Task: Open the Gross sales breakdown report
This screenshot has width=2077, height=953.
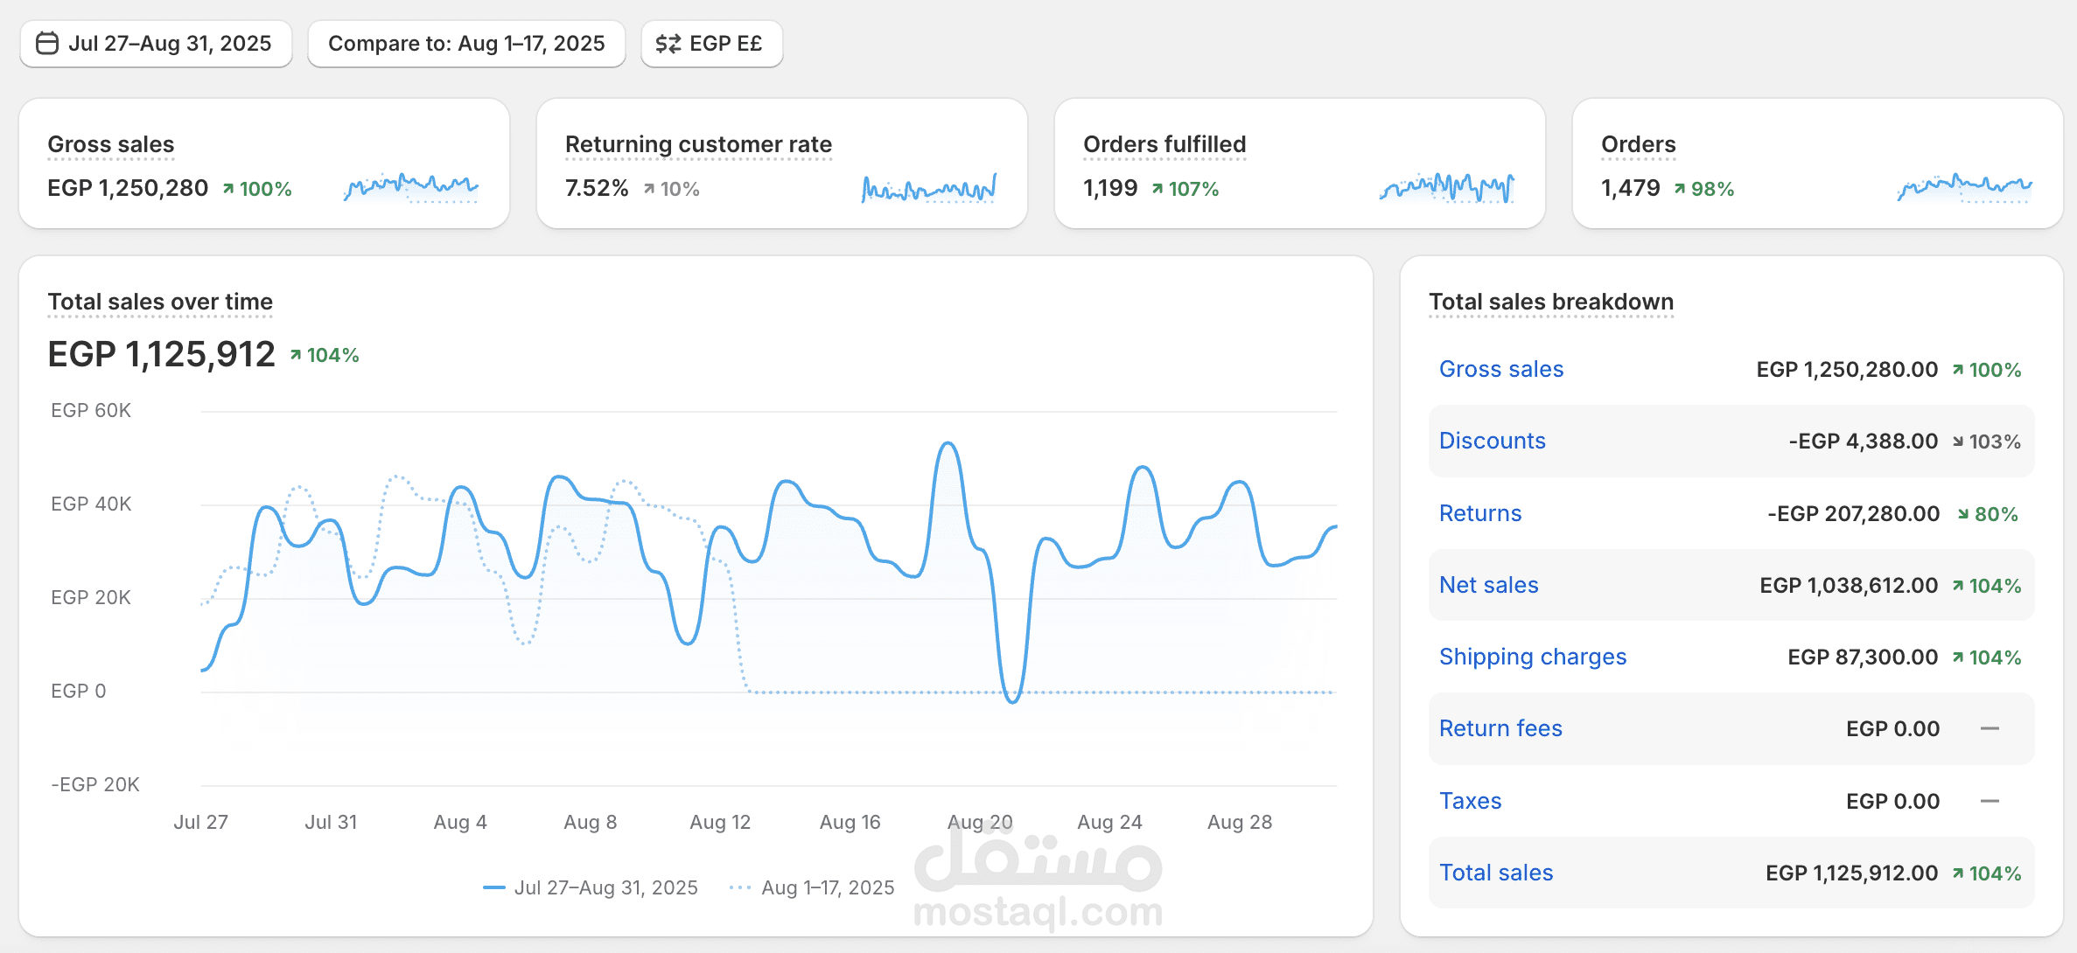Action: coord(1501,369)
